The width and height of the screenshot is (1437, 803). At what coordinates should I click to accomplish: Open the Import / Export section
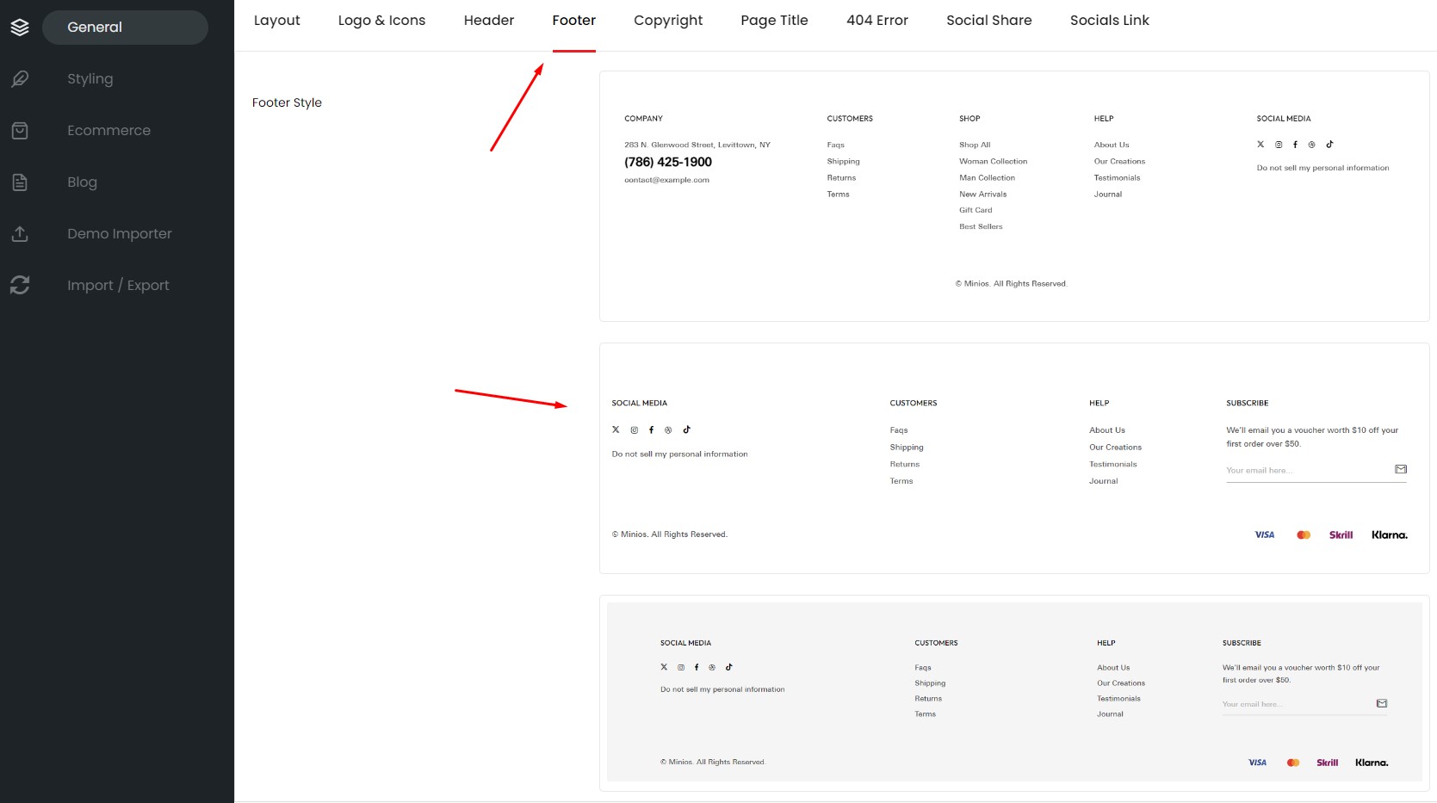click(x=118, y=286)
